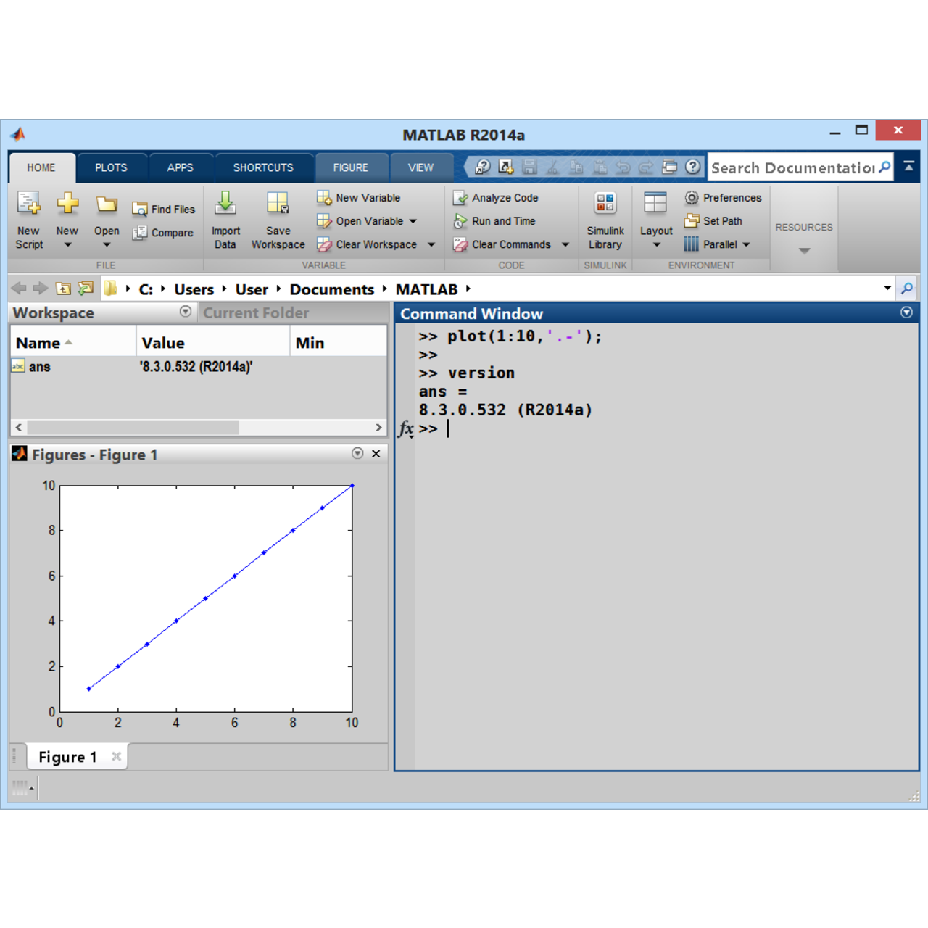Open the Layout dropdown menu

(x=656, y=244)
